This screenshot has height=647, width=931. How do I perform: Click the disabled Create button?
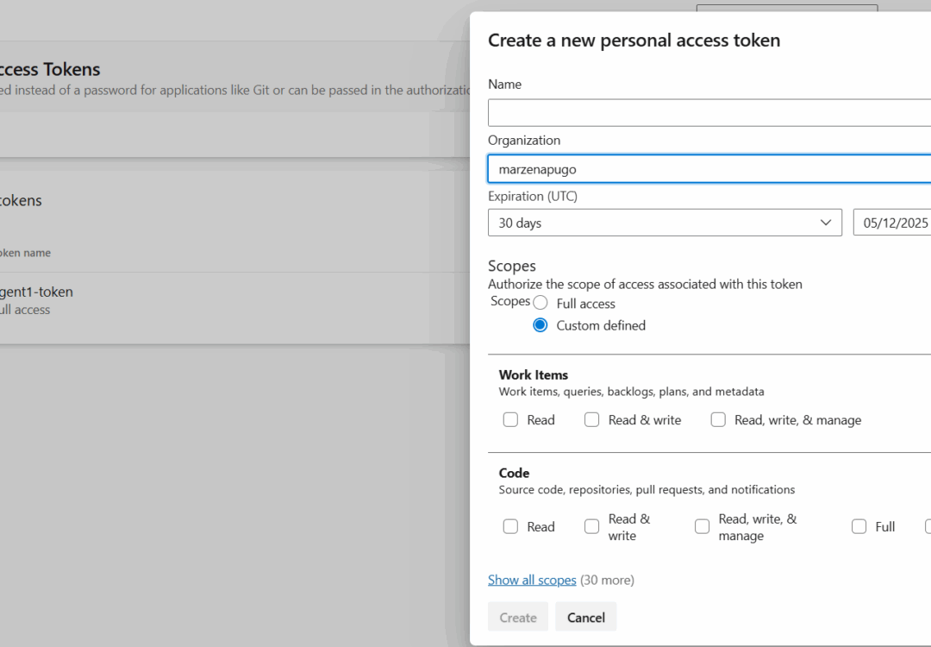517,617
